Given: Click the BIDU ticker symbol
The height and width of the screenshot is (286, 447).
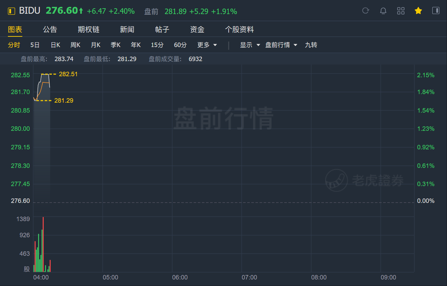Looking at the screenshot, I should point(30,11).
